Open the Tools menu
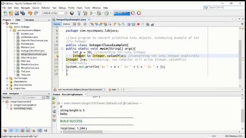This screenshot has height=138, width=246. tap(87, 8)
